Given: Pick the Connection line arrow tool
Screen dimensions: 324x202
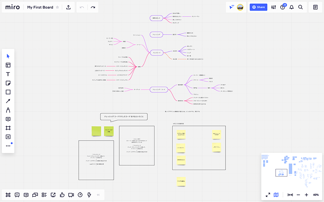Looking at the screenshot, I should point(8,101).
